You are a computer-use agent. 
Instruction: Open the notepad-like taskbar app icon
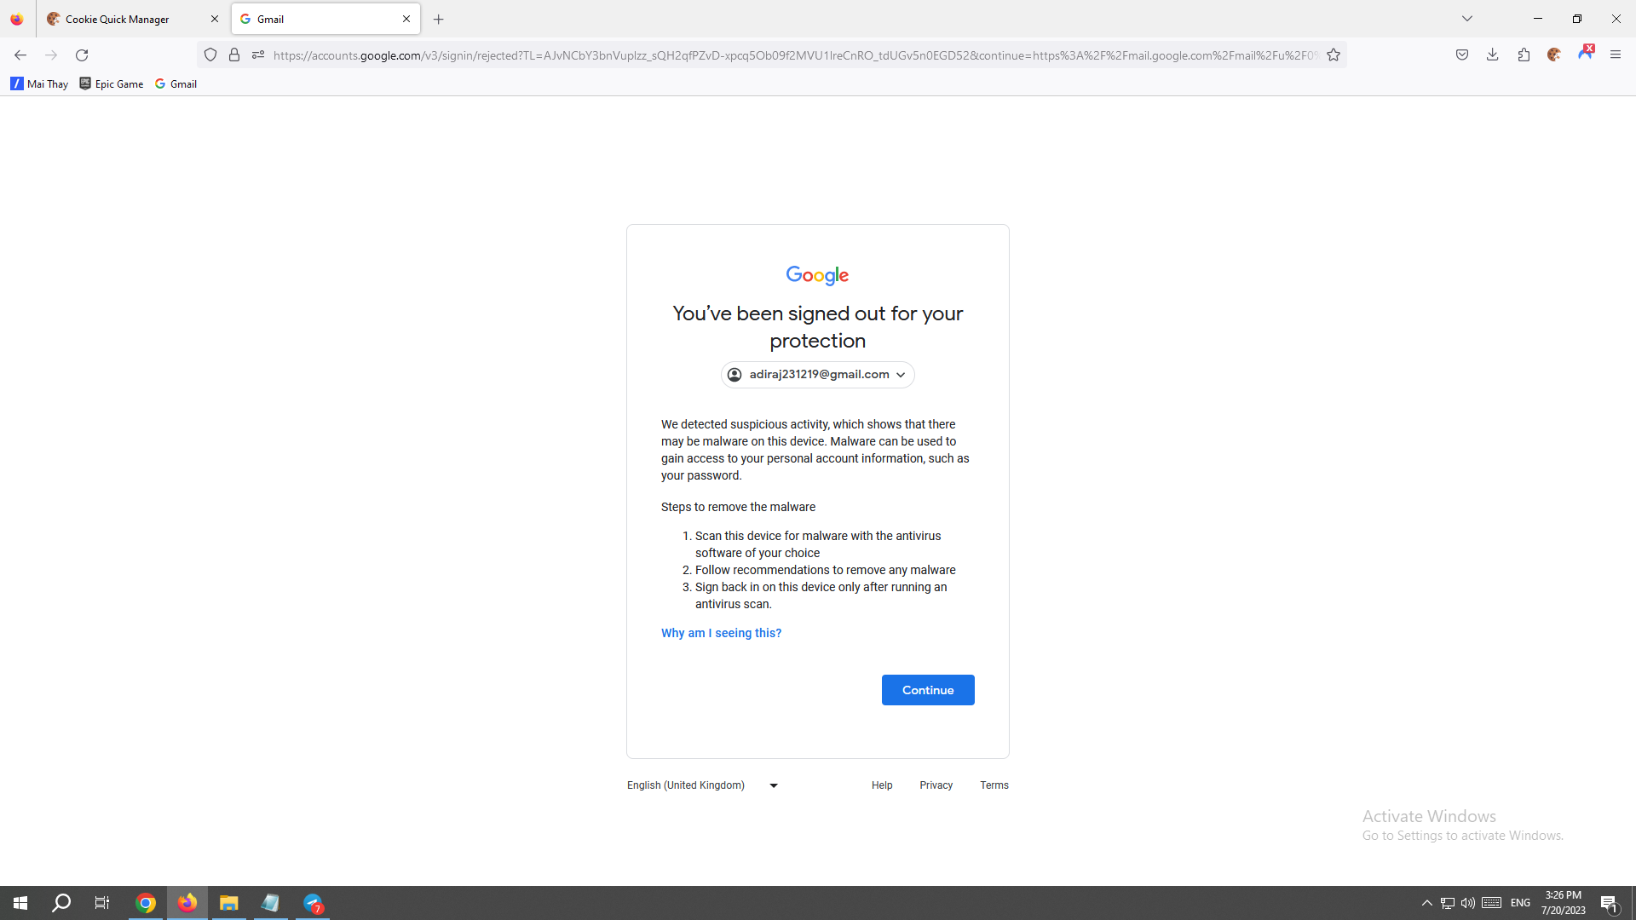[270, 903]
